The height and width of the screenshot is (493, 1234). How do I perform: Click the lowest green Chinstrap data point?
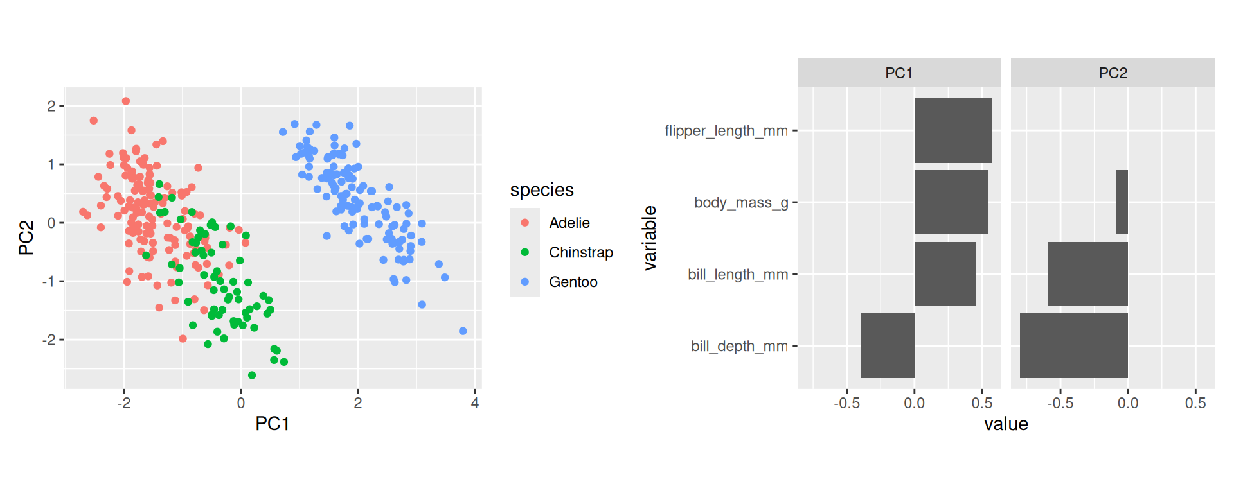[x=252, y=375]
